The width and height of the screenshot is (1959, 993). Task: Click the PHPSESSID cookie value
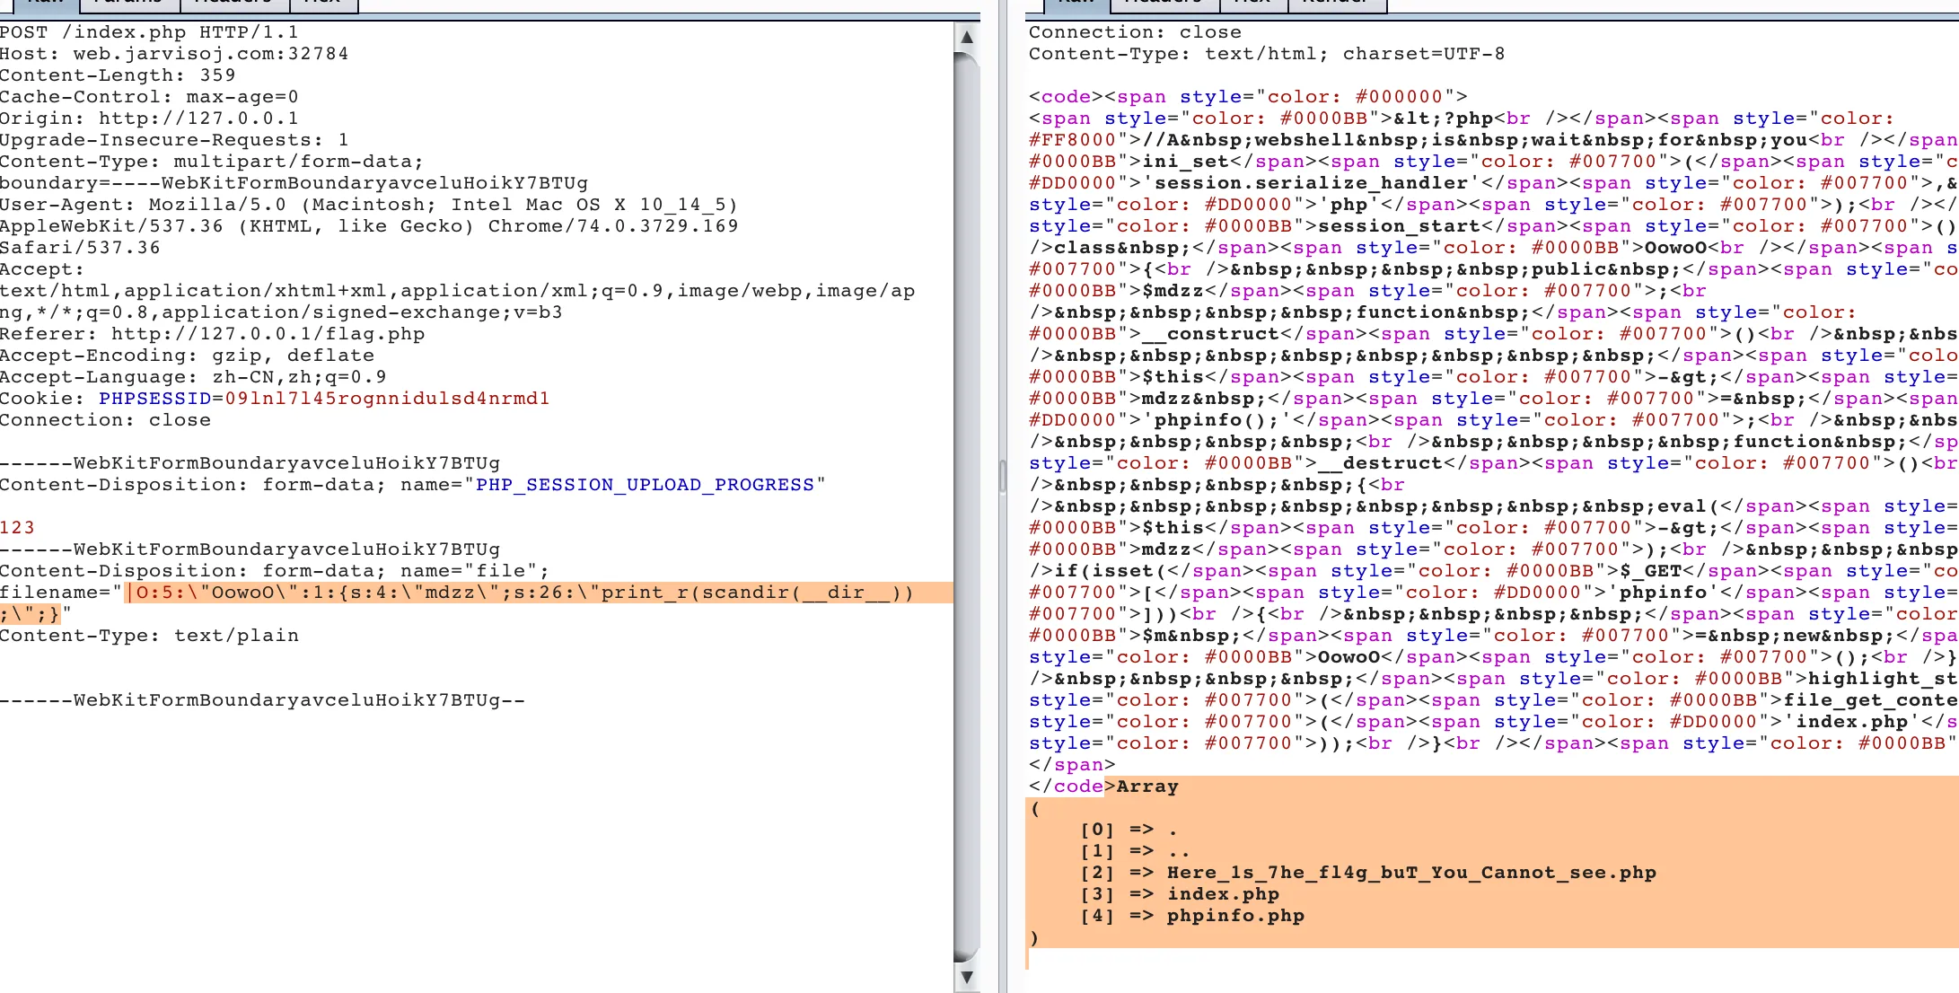pyautogui.click(x=386, y=399)
